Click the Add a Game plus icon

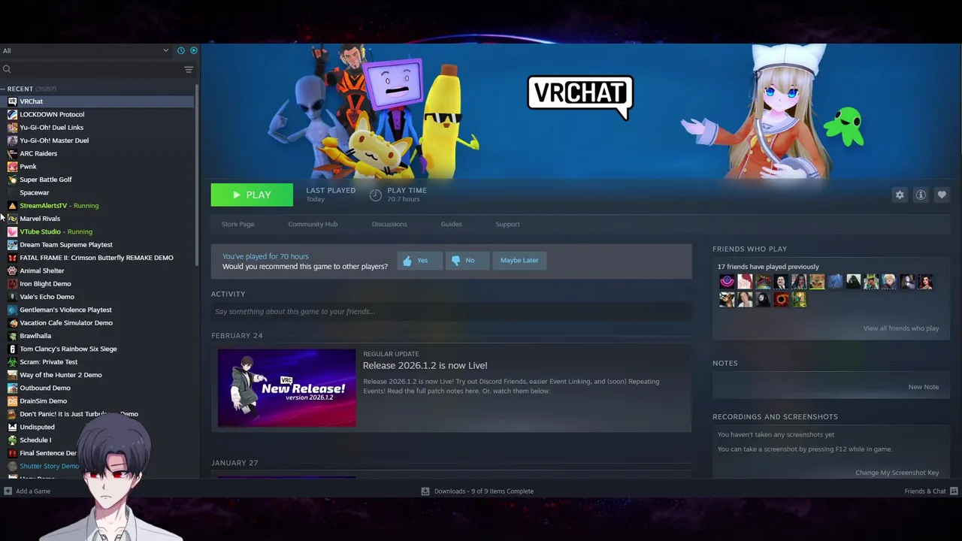pyautogui.click(x=8, y=491)
